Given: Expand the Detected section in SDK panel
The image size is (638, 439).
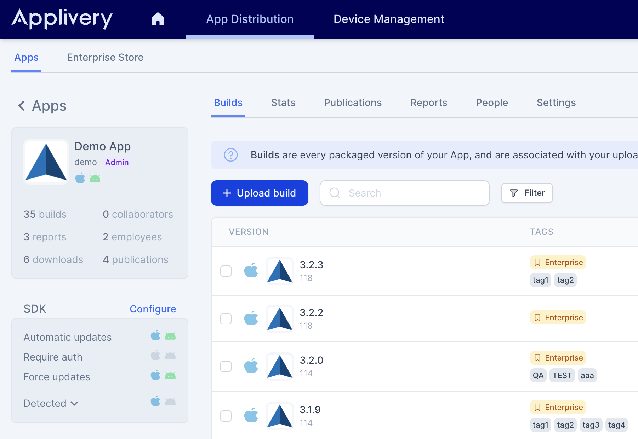Looking at the screenshot, I should click(x=51, y=403).
